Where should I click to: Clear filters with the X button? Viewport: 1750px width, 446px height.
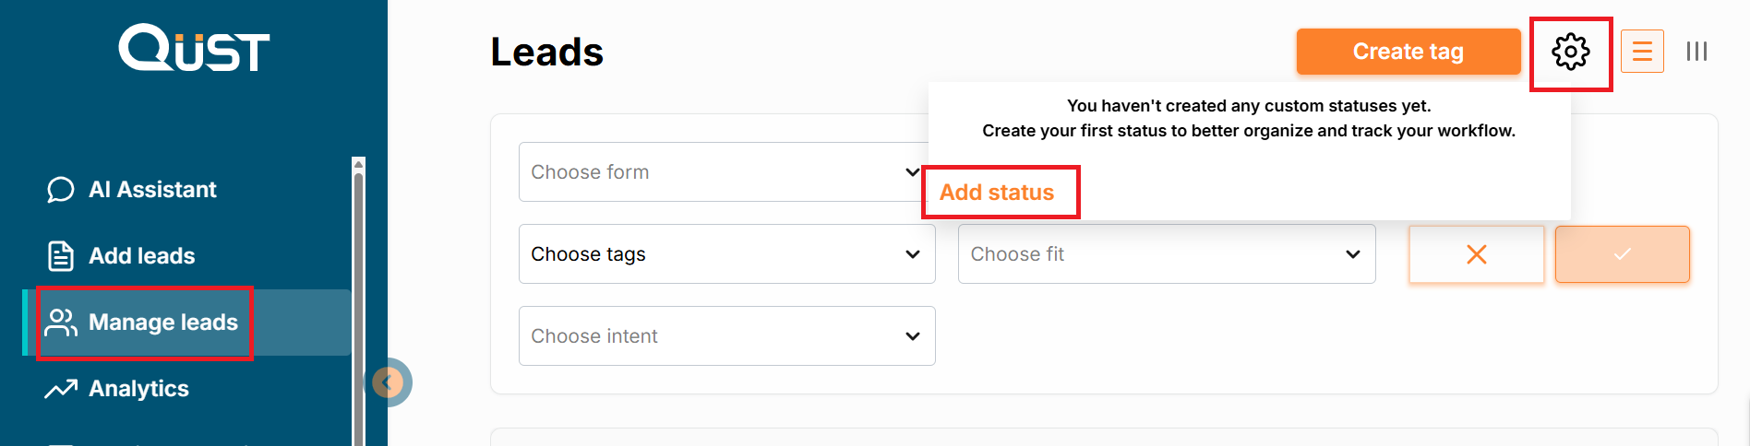[x=1476, y=254]
